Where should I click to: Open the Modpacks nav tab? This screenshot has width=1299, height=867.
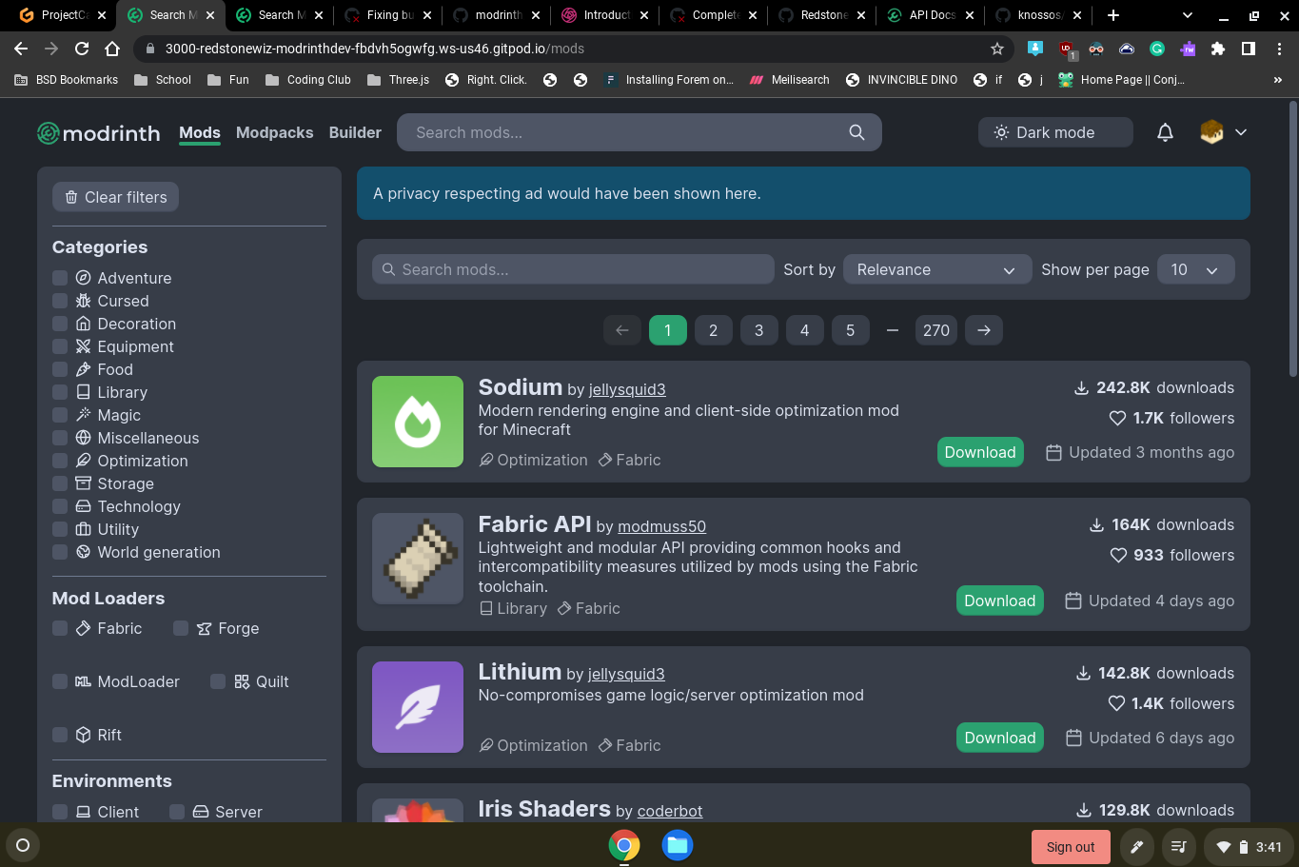click(274, 133)
